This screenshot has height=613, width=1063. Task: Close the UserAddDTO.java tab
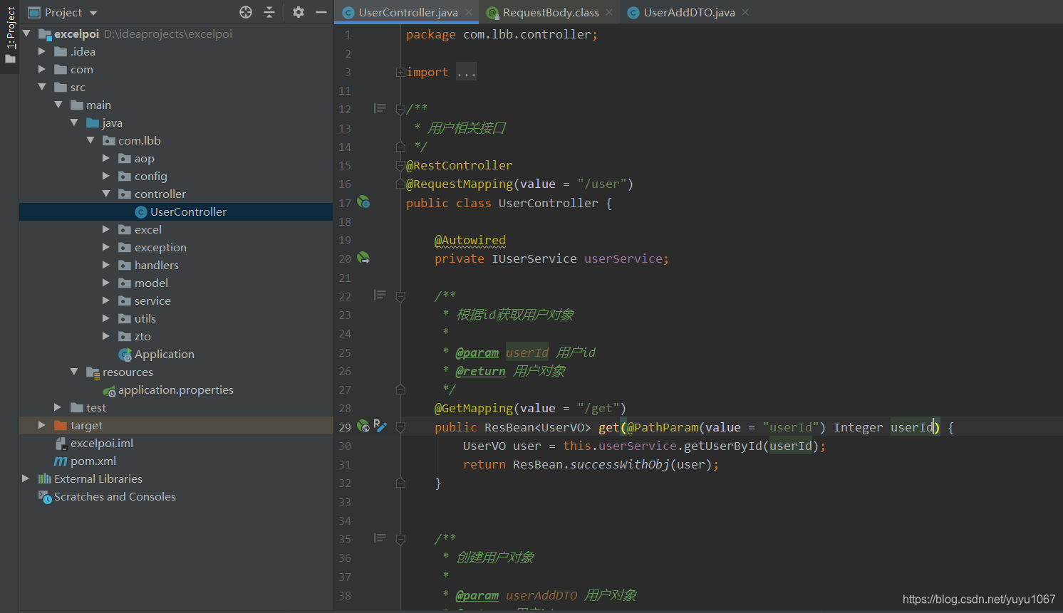745,12
